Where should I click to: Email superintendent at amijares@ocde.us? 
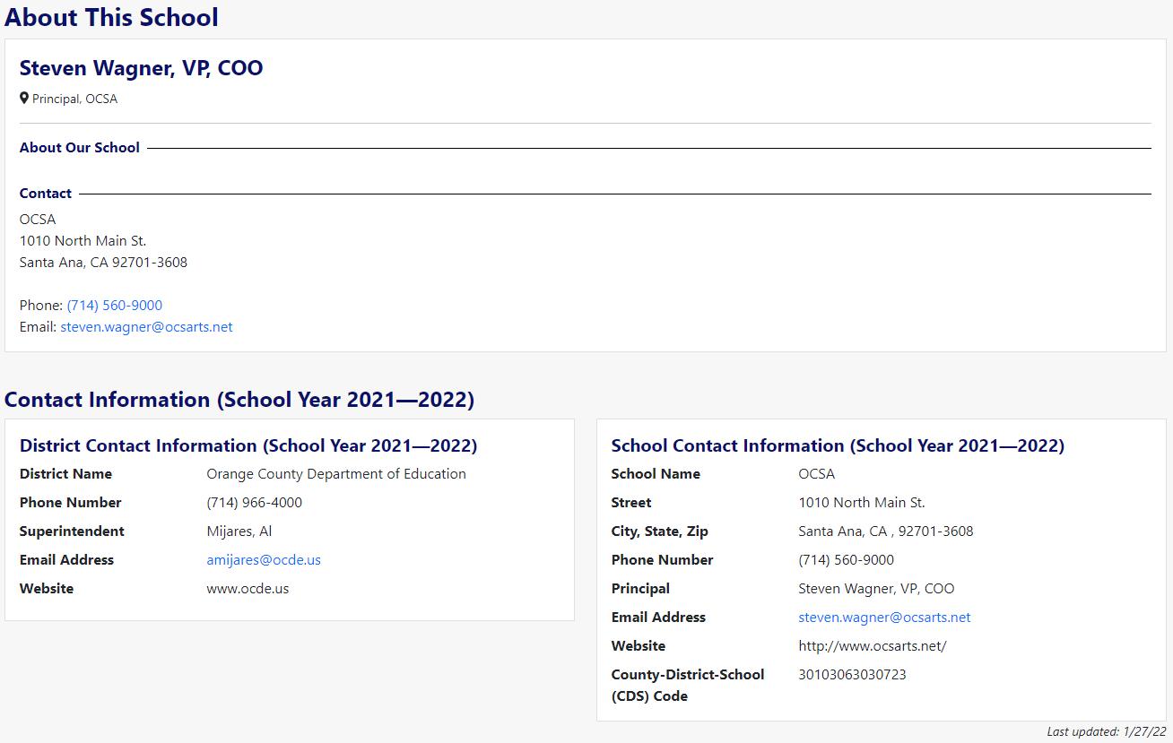tap(264, 560)
